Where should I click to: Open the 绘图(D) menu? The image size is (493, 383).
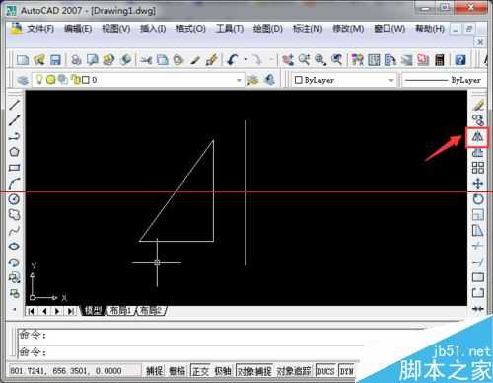(267, 29)
